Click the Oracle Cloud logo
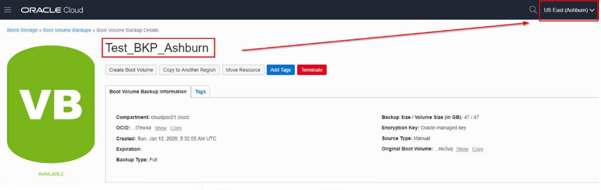 point(52,10)
